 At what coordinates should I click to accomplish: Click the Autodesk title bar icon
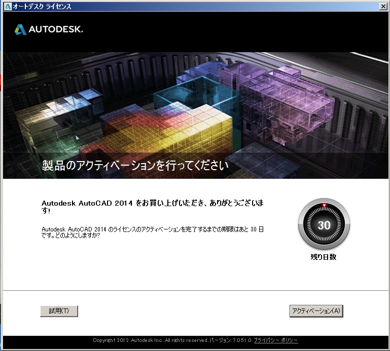point(8,7)
